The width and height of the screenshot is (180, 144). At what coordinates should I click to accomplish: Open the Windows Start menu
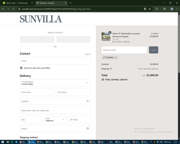(x=3, y=142)
